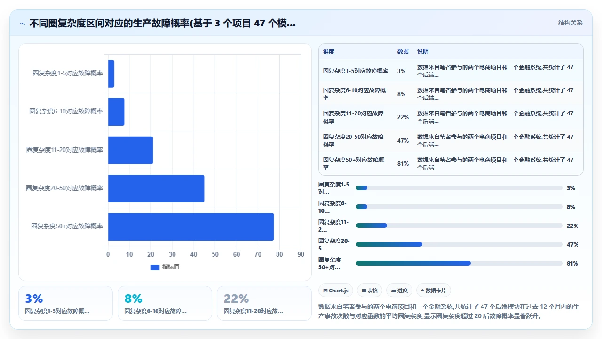602x339 pixels.
Task: Click the x-axis tick label 50
Action: point(215,255)
